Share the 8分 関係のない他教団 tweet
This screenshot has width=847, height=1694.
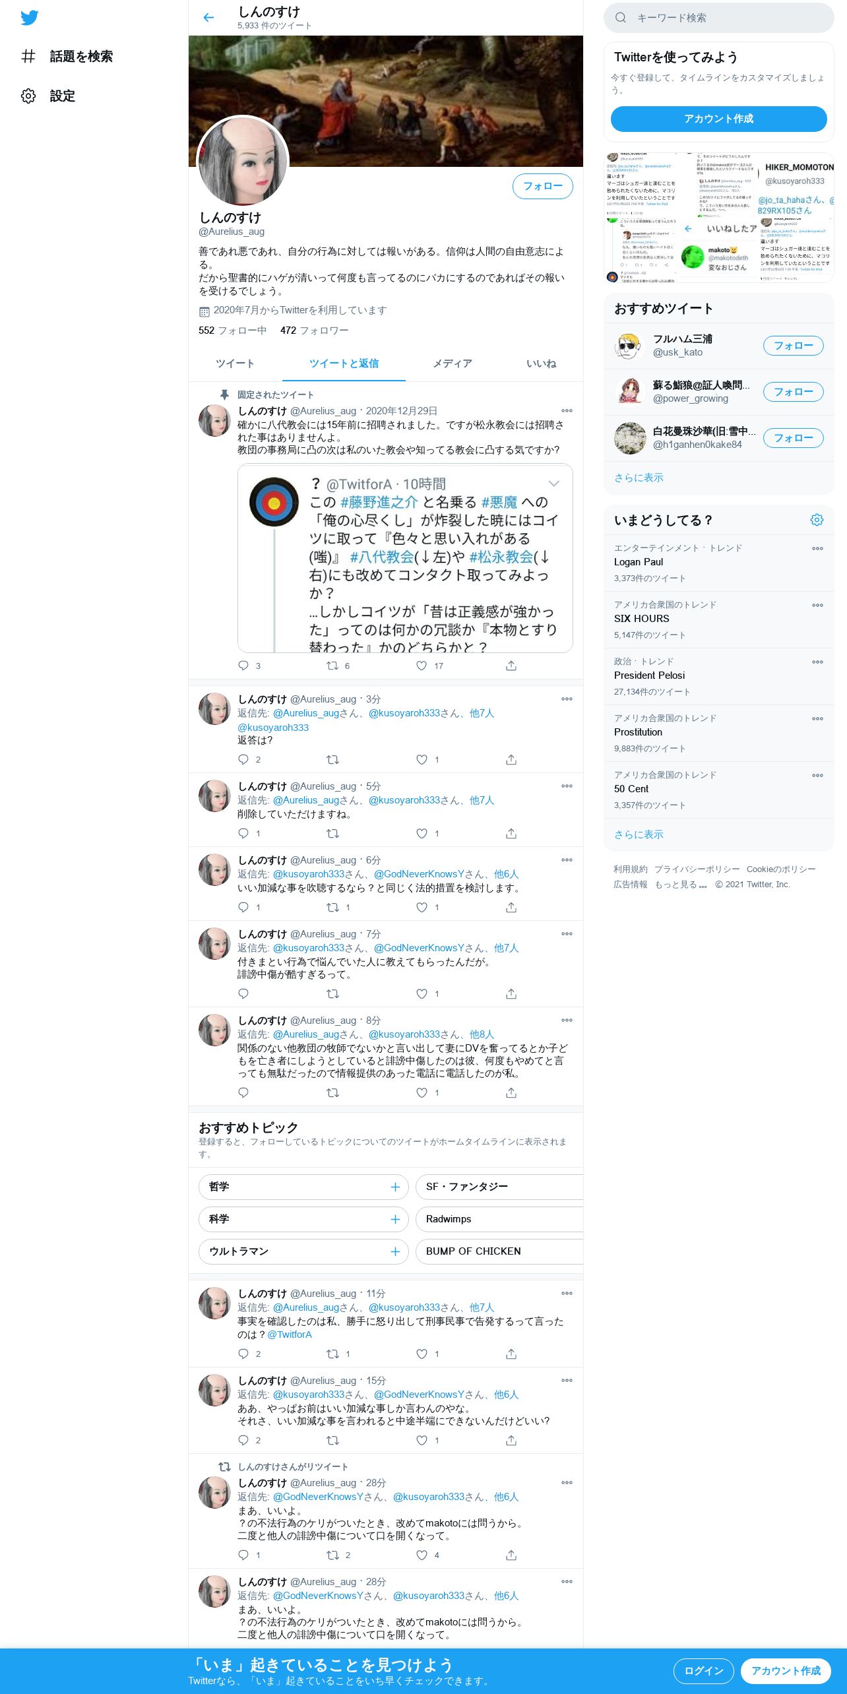pyautogui.click(x=511, y=1093)
